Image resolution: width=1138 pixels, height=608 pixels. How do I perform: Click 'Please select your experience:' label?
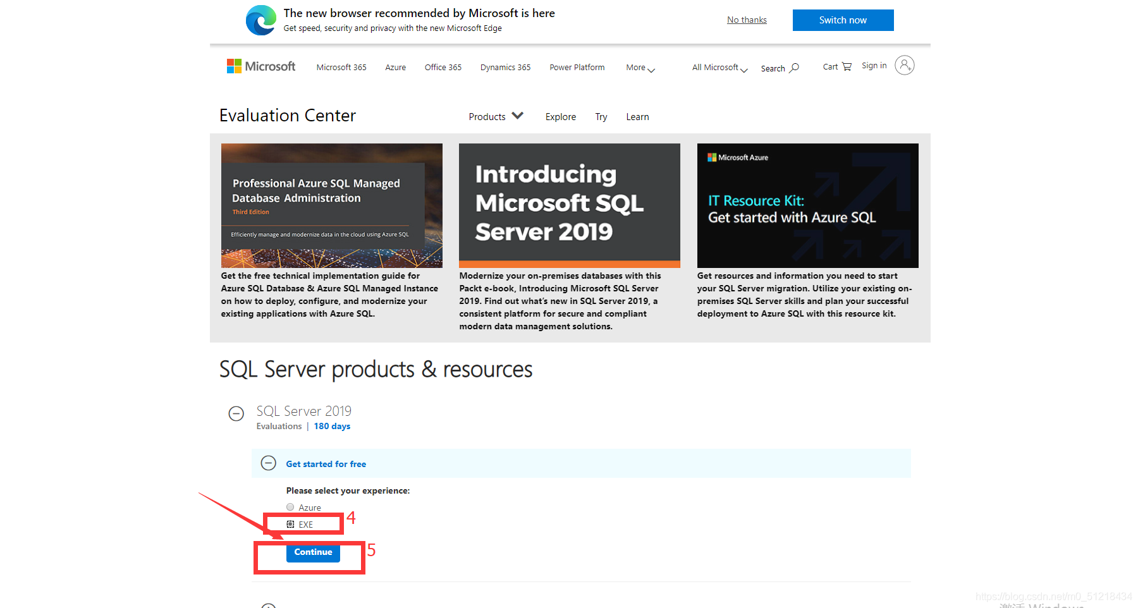348,490
